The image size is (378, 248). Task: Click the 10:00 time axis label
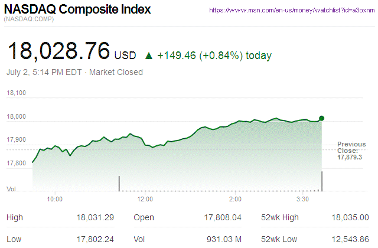(x=55, y=199)
